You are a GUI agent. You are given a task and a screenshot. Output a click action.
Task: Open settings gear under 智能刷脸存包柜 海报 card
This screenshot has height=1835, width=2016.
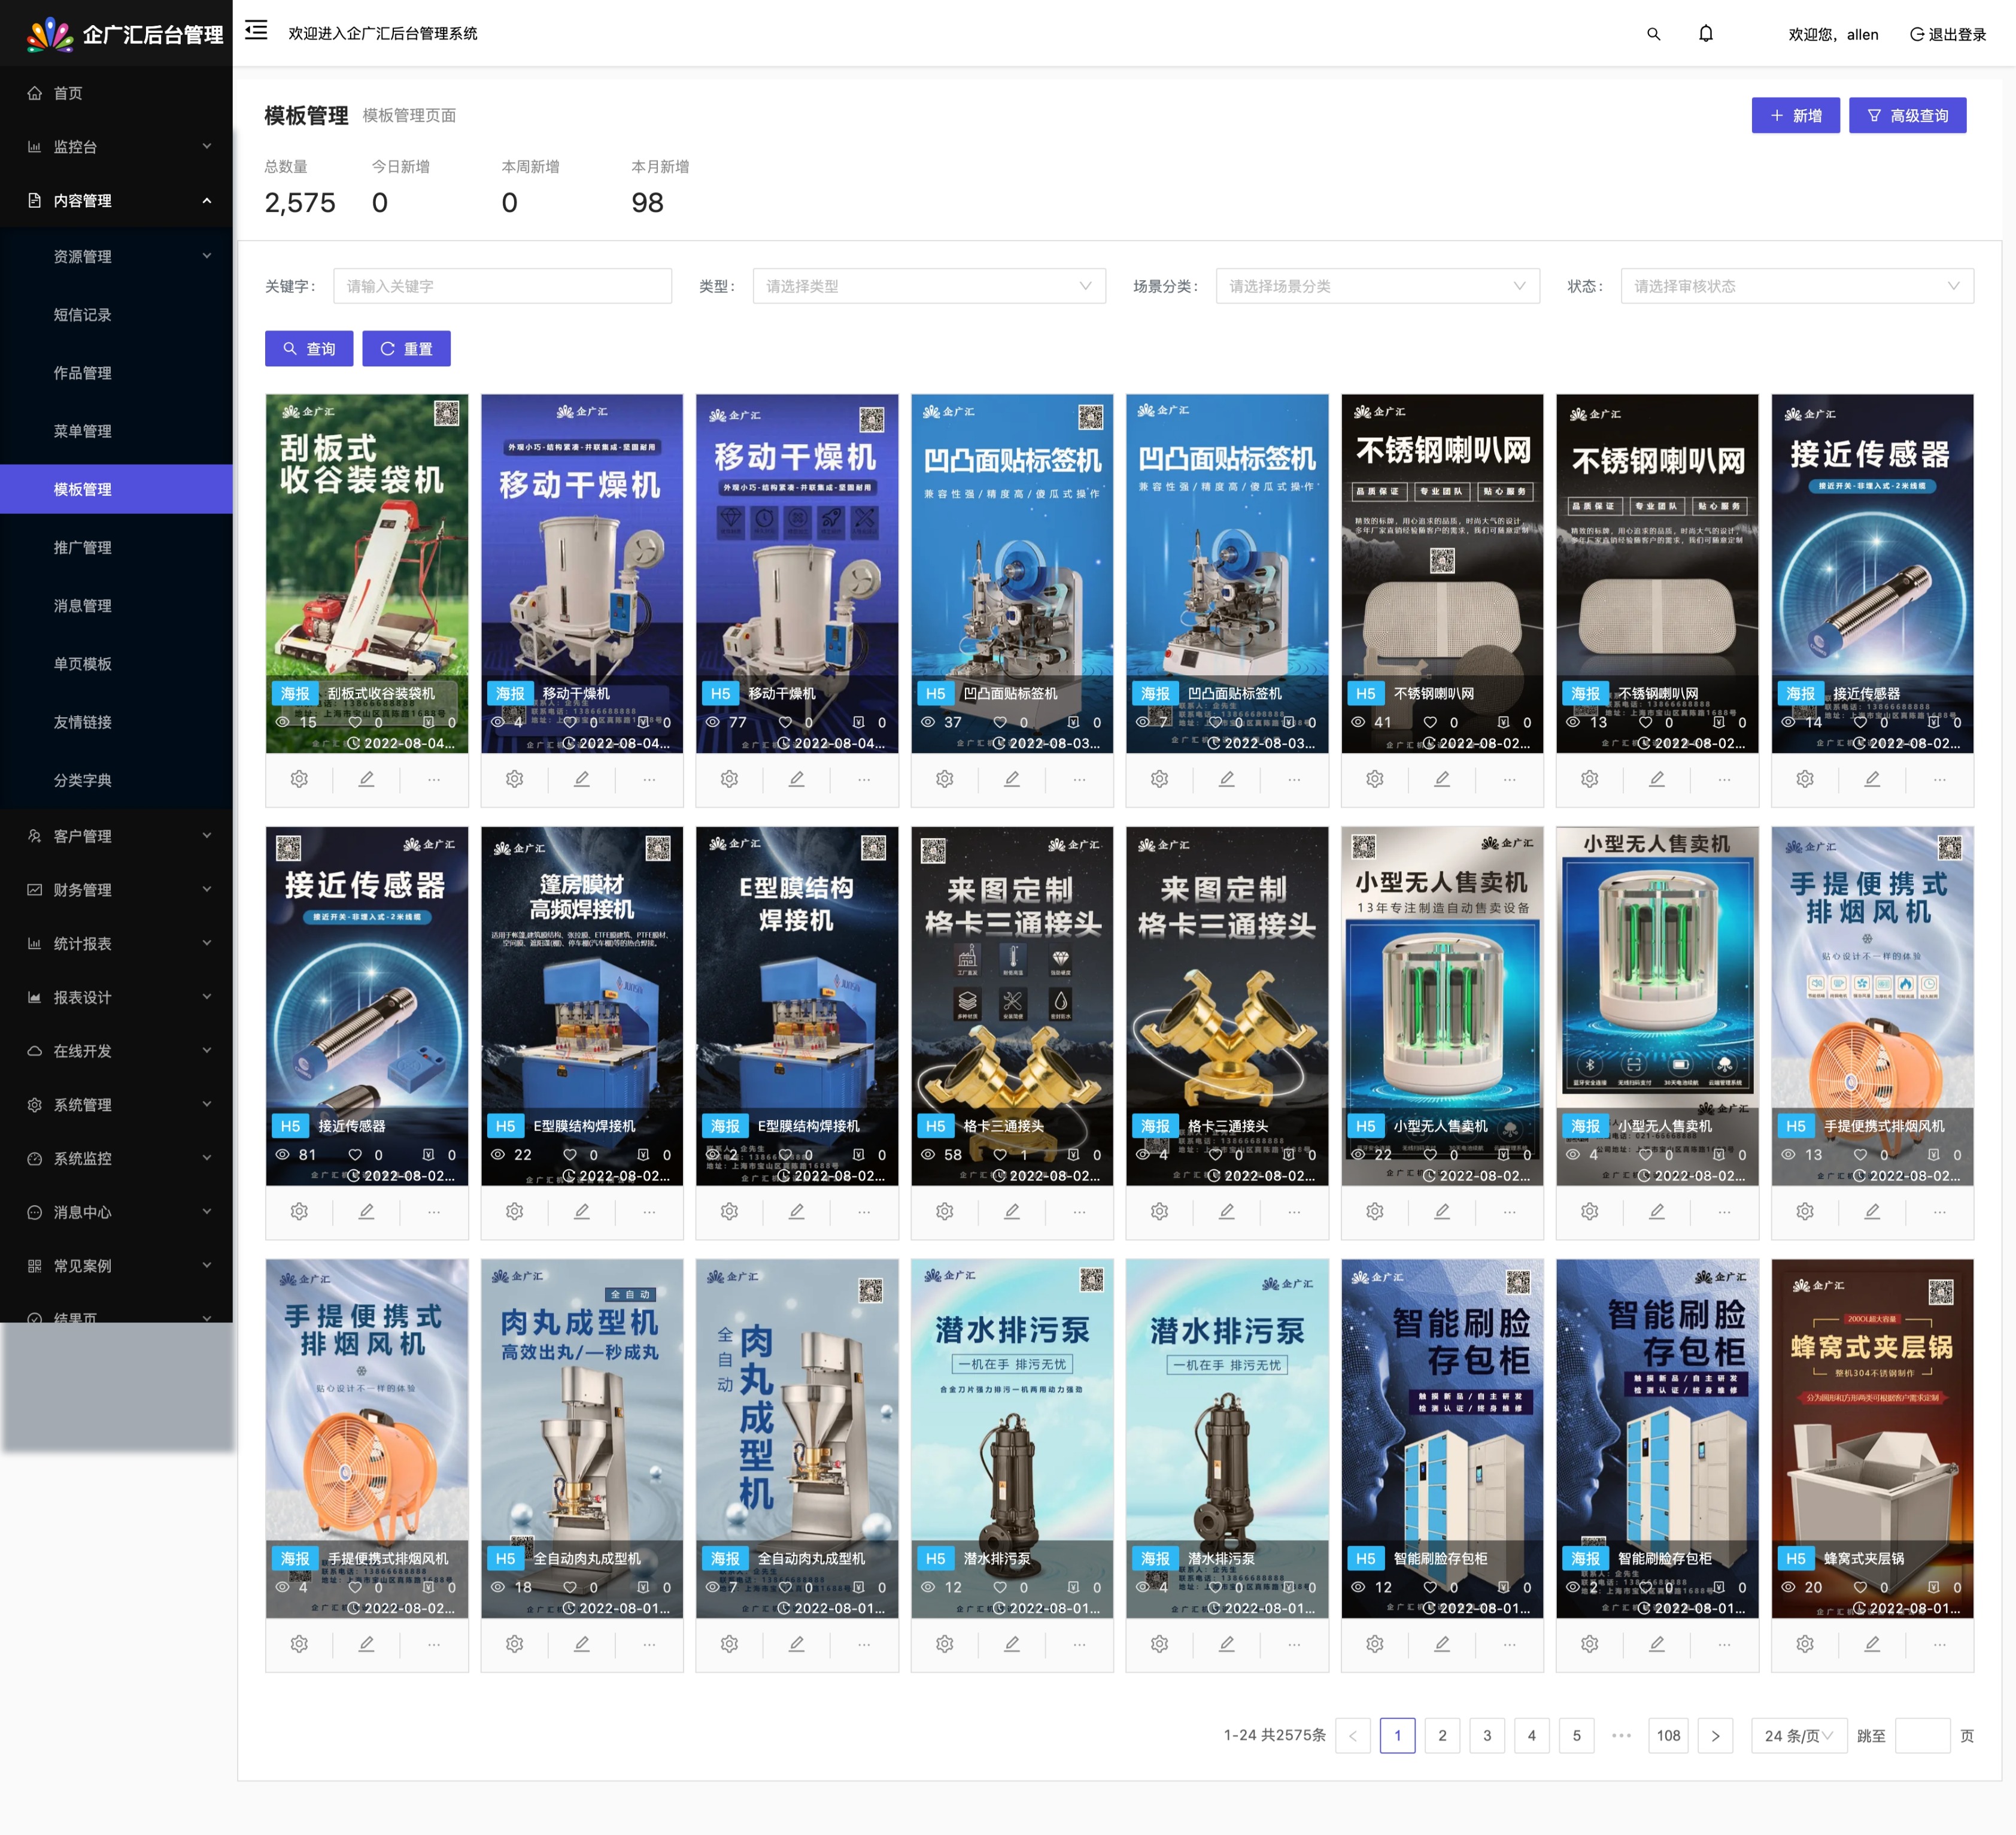(x=1590, y=1644)
